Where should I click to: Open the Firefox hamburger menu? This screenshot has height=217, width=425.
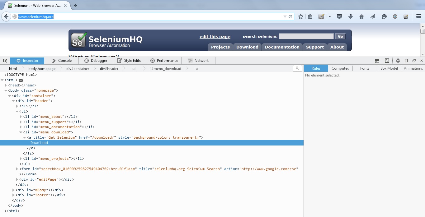coord(419,17)
